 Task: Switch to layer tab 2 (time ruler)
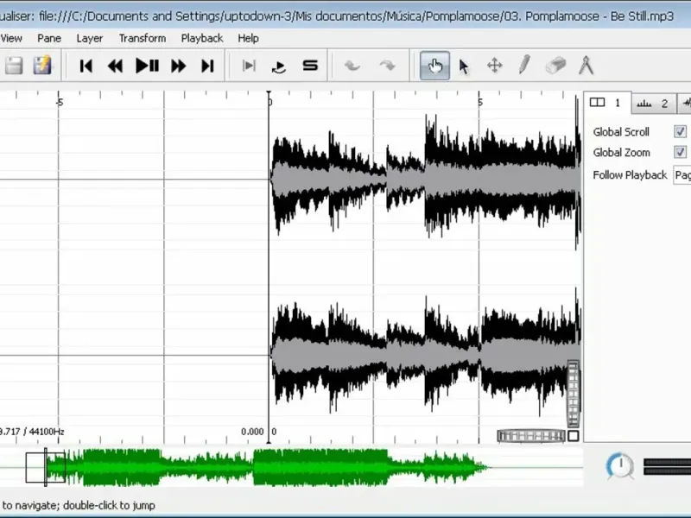pos(653,104)
